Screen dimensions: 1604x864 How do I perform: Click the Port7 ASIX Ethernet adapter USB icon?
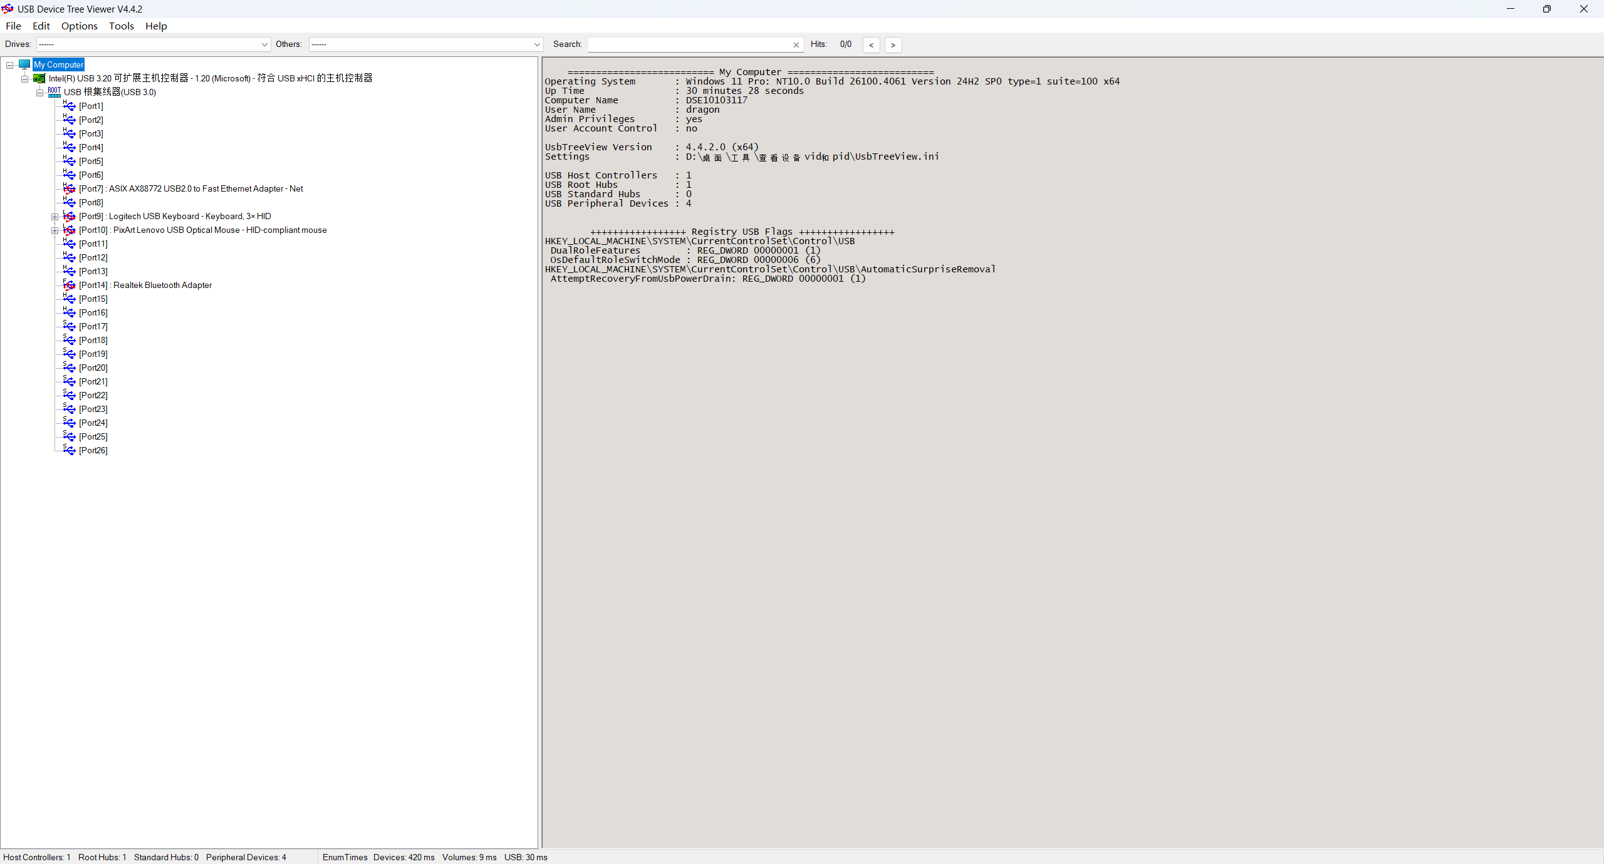coord(69,188)
